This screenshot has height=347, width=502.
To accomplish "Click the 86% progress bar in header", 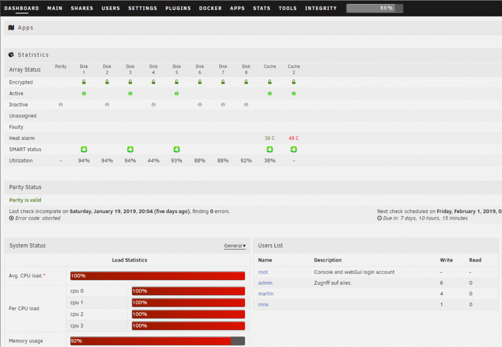I will click(374, 8).
